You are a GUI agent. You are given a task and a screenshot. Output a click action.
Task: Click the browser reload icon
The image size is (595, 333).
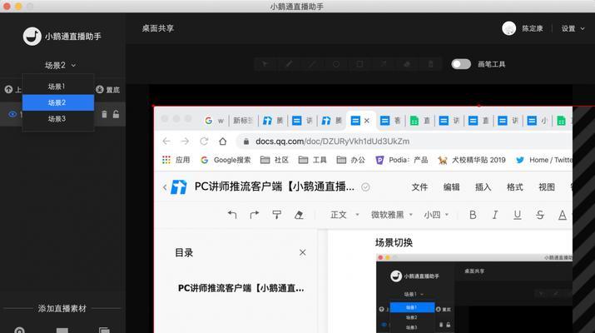pyautogui.click(x=204, y=142)
